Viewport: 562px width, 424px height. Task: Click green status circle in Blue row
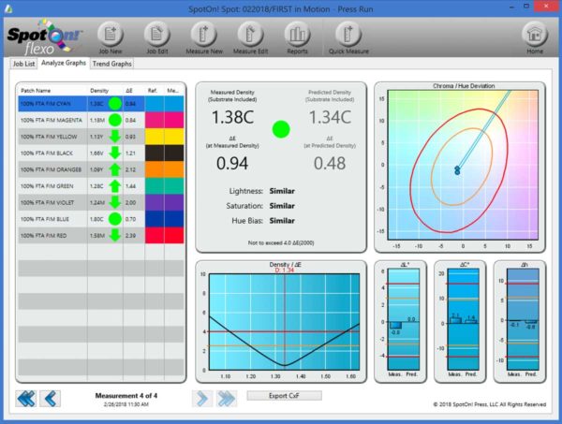tap(115, 219)
